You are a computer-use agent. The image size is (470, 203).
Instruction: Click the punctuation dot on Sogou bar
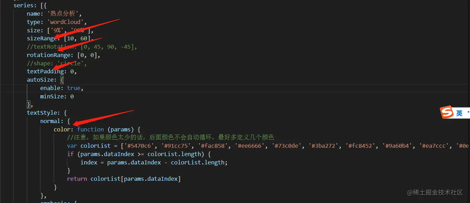pos(468,112)
